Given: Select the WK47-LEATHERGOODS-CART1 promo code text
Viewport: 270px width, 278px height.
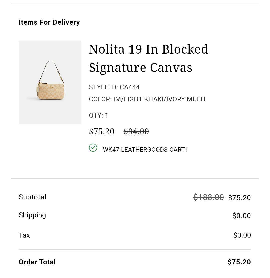Looking at the screenshot, I should coord(145,150).
